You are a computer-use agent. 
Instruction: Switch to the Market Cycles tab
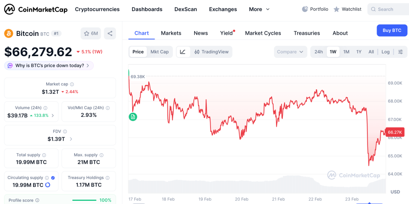pyautogui.click(x=263, y=33)
